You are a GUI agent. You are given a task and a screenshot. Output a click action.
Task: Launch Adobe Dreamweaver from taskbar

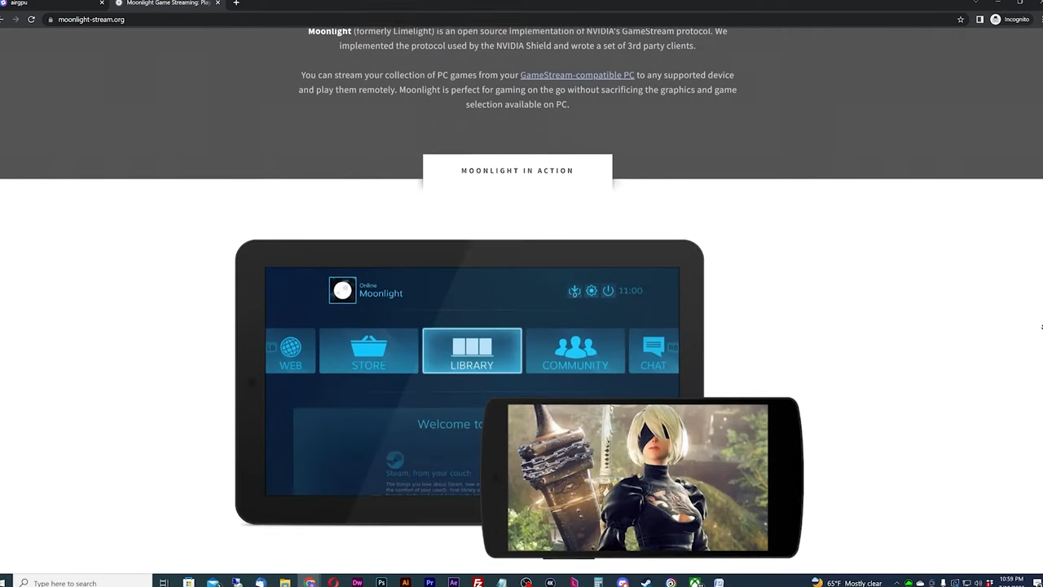click(x=358, y=582)
